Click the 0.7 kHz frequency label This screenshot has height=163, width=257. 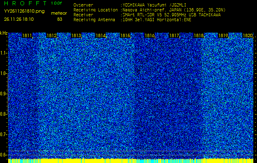click(3, 134)
